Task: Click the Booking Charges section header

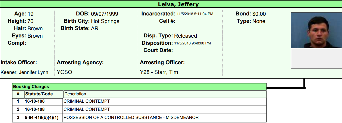Action: [x=31, y=87]
